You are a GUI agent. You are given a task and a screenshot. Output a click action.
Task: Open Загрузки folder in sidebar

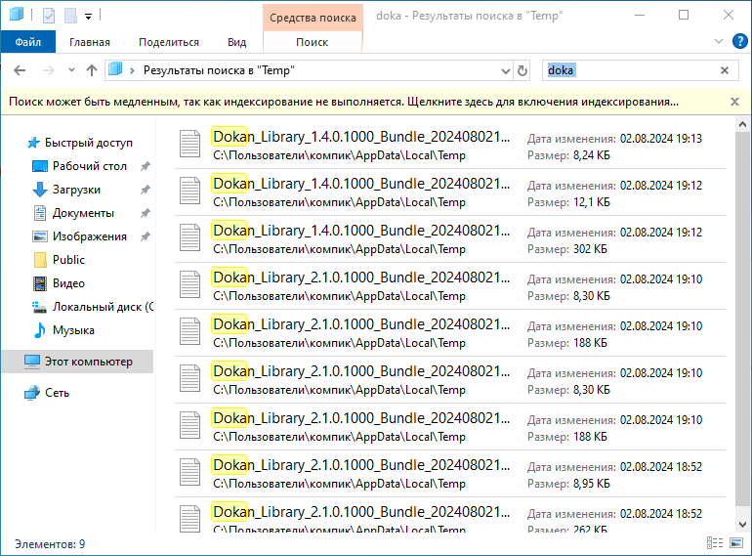(77, 190)
